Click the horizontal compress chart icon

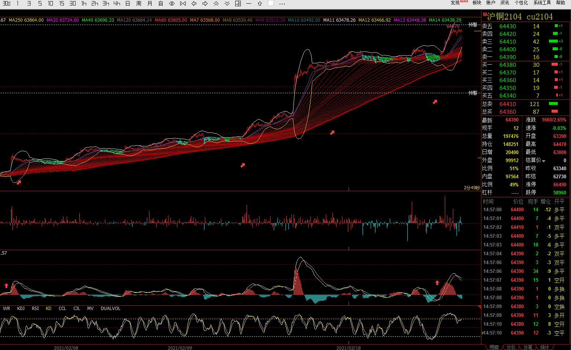(183, 4)
